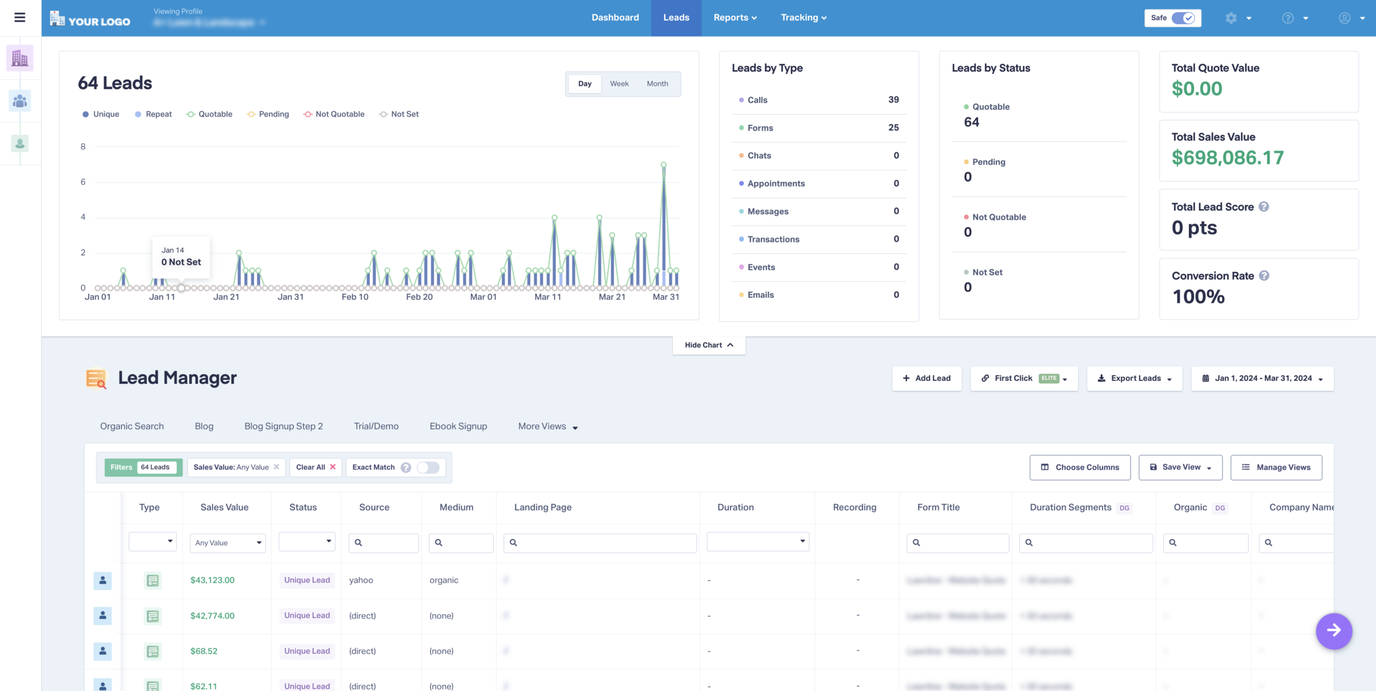Open the hamburger navigation menu

pos(19,17)
